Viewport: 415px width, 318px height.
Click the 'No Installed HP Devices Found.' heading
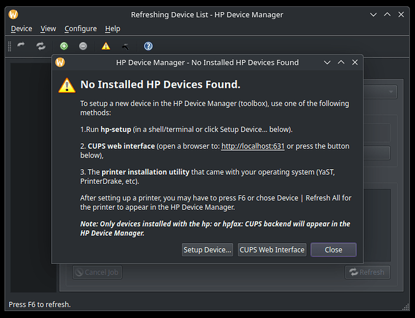(x=161, y=85)
